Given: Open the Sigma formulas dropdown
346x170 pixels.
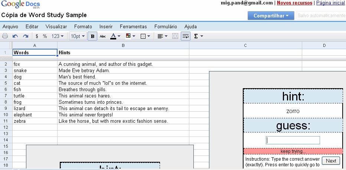Looking at the screenshot, I should (x=198, y=36).
